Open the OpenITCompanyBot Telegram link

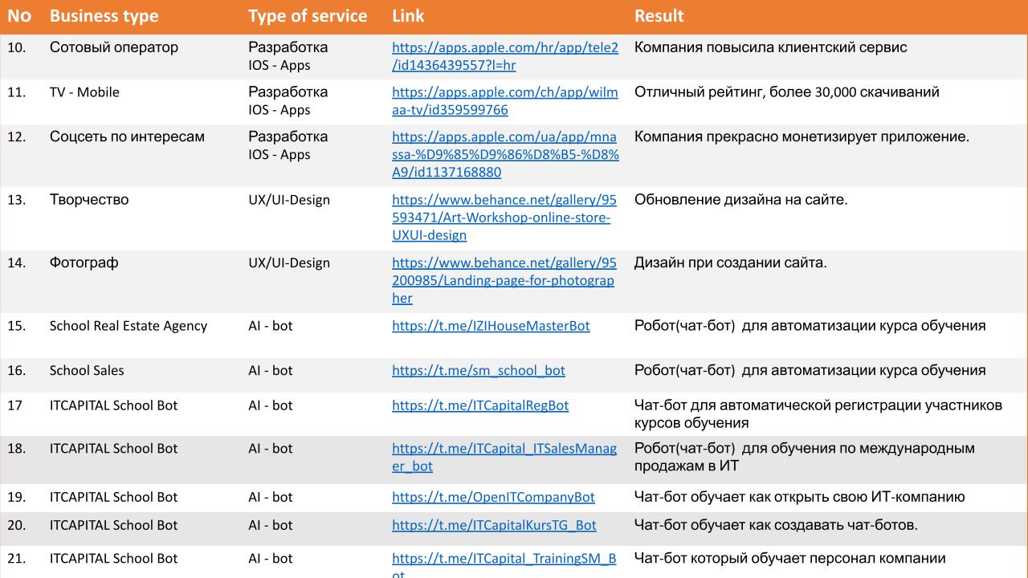click(493, 497)
